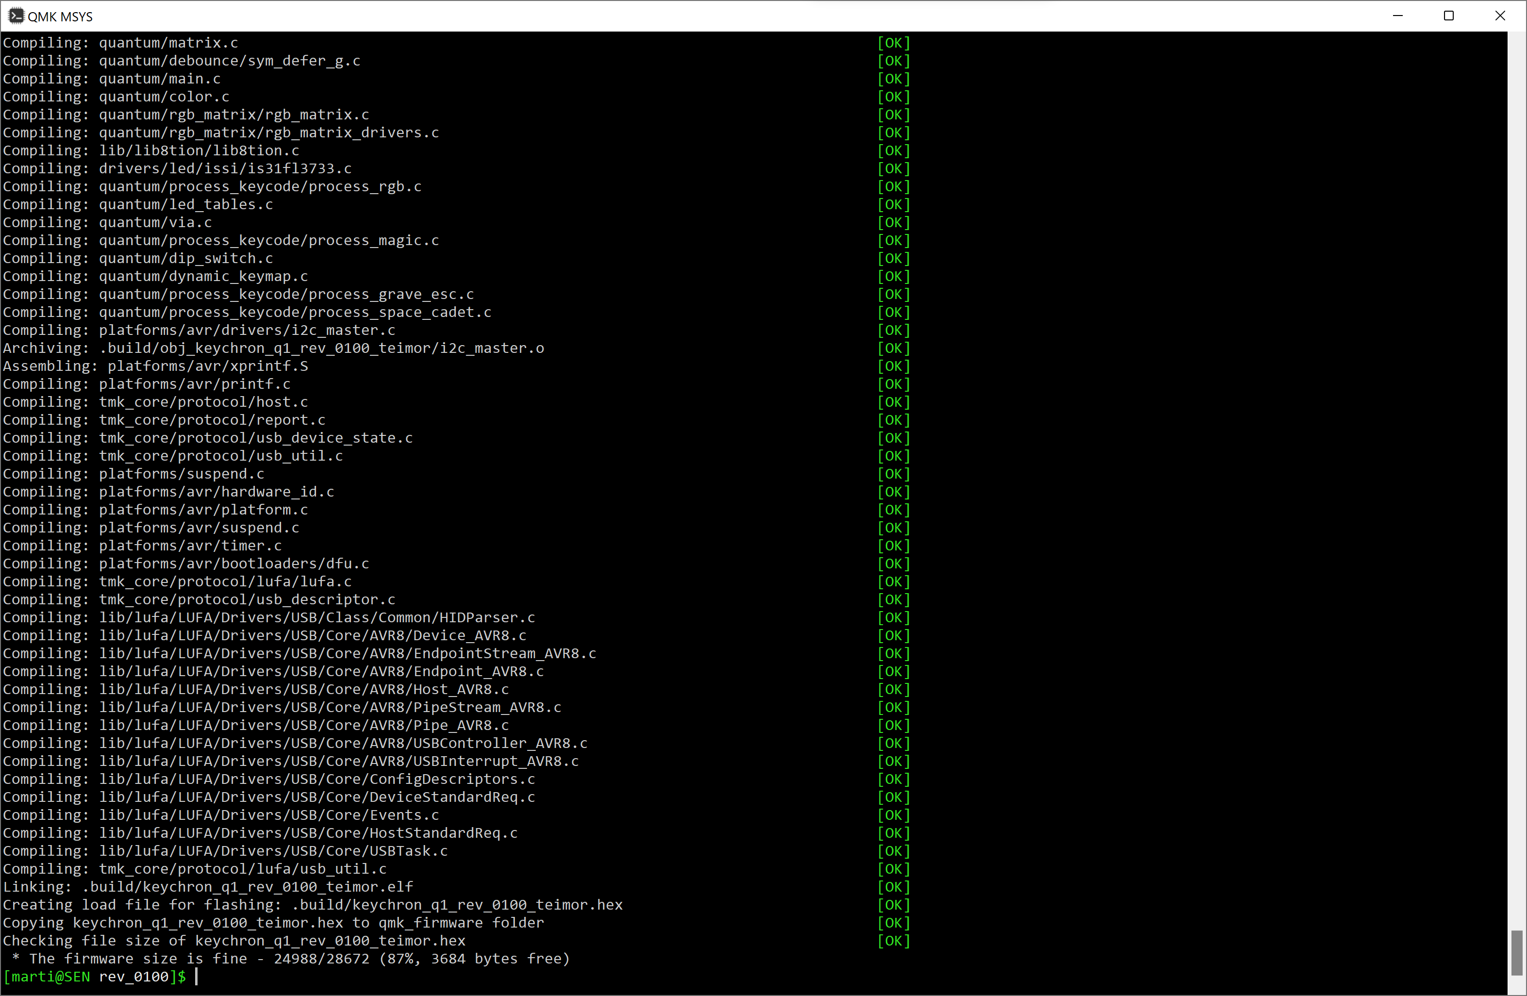Viewport: 1527px width, 996px height.
Task: Click the Copying keychron hex to qmk_firmware line
Action: [274, 923]
